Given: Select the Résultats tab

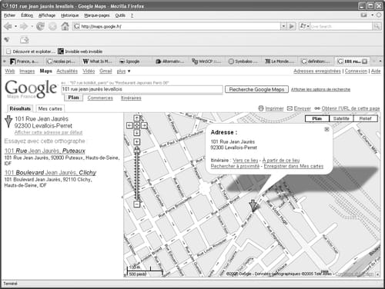Looking at the screenshot, I should pyautogui.click(x=20, y=108).
